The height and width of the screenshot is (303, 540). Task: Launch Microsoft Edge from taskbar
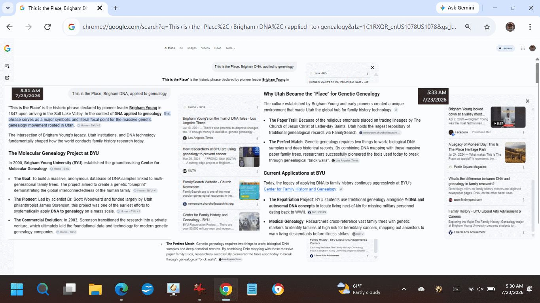coord(121,290)
